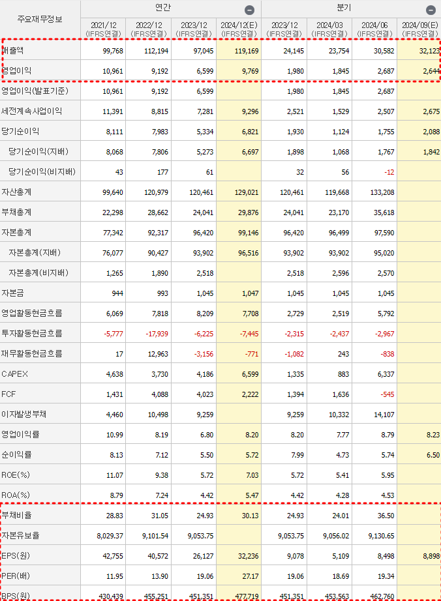Click negative 당기순이익(비지배) value -12
Screen dimensions: 441x601
coord(389,172)
